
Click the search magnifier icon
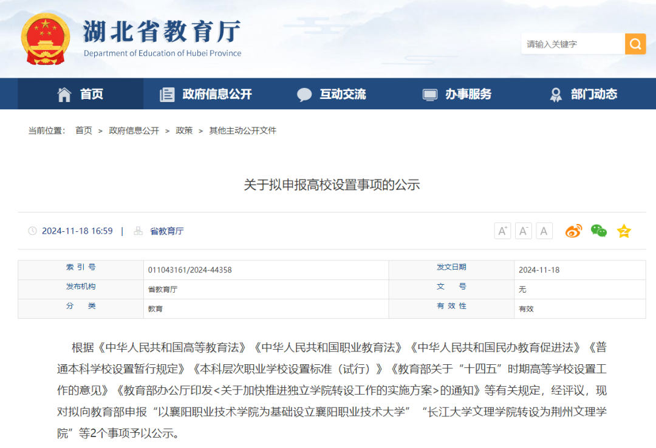click(x=635, y=44)
